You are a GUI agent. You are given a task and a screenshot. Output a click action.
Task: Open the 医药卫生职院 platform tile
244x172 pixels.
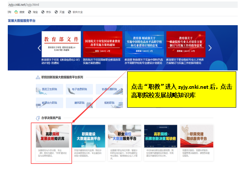(50, 89)
